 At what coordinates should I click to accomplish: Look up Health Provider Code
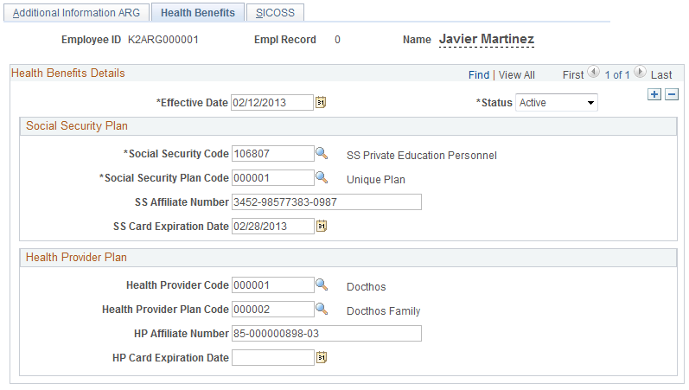(x=321, y=285)
